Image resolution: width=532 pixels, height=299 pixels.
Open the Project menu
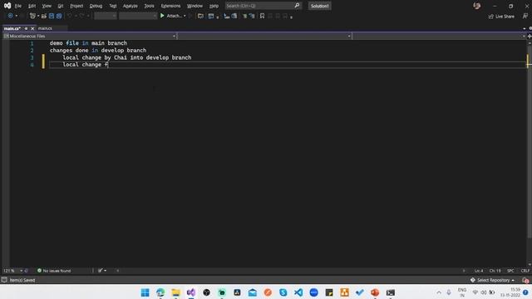(x=76, y=6)
